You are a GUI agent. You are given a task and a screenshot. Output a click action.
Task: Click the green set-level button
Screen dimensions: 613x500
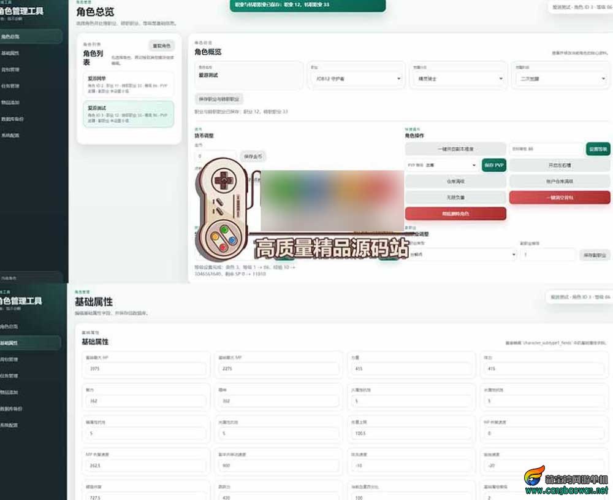click(598, 149)
